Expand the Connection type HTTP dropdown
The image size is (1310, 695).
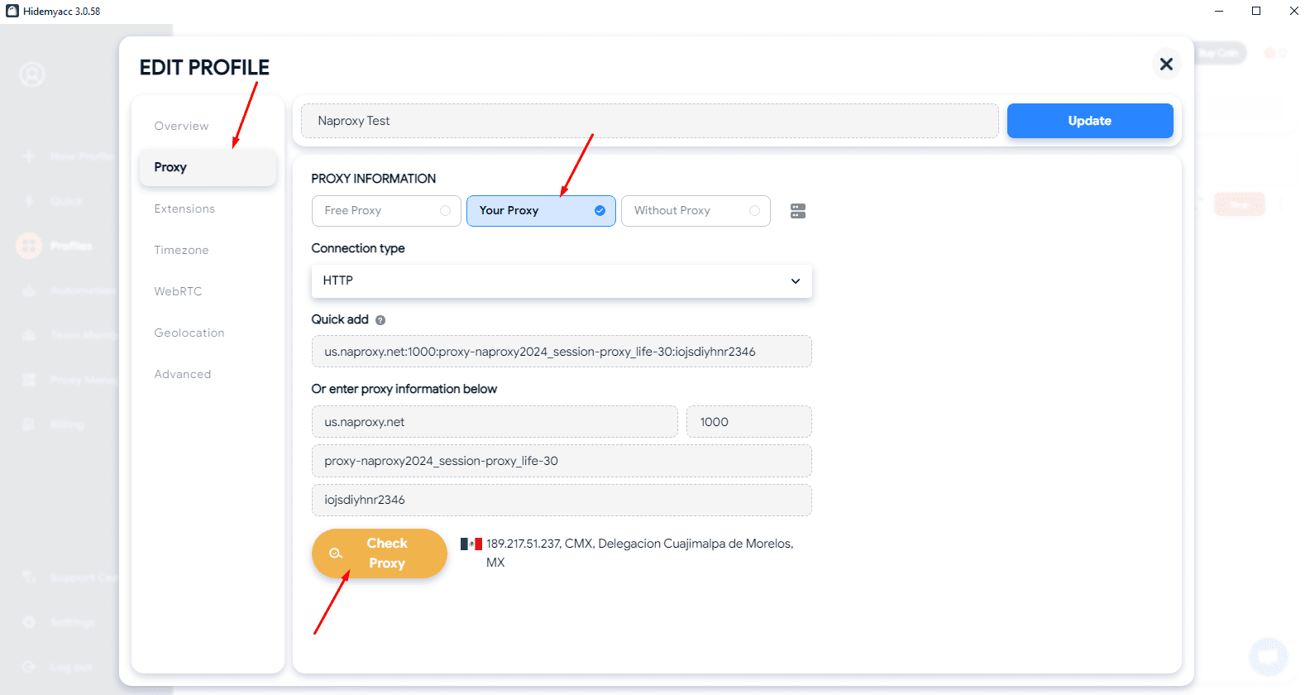tap(562, 281)
